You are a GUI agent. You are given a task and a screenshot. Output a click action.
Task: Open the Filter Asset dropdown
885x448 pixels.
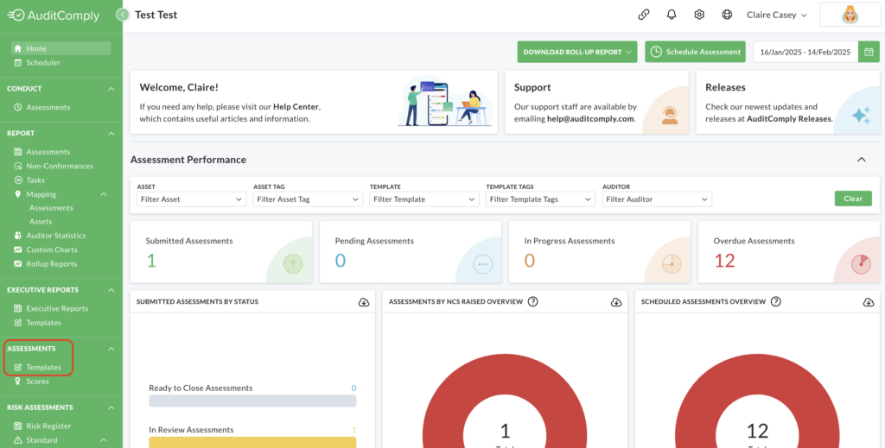pyautogui.click(x=191, y=199)
